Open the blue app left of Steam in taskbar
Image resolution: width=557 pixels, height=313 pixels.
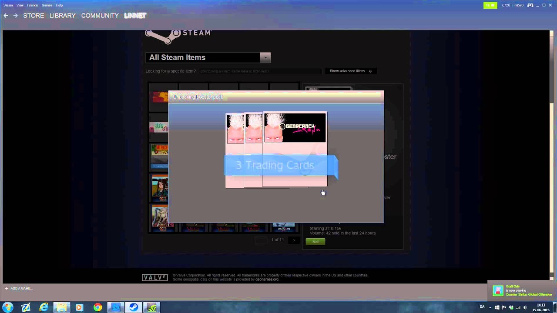[x=116, y=307]
